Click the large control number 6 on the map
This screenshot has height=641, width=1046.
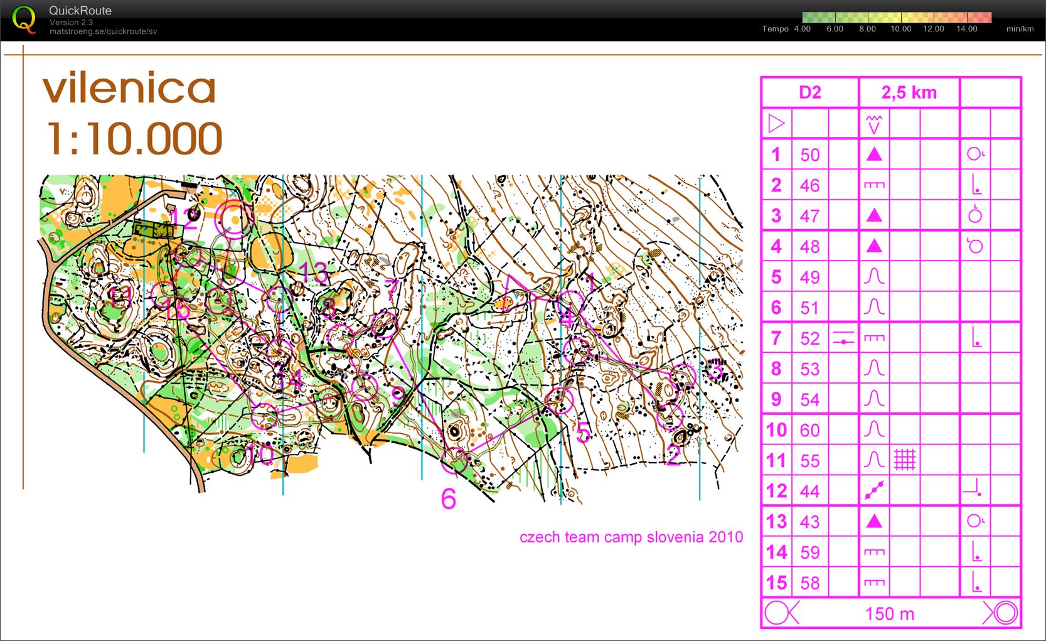point(448,499)
